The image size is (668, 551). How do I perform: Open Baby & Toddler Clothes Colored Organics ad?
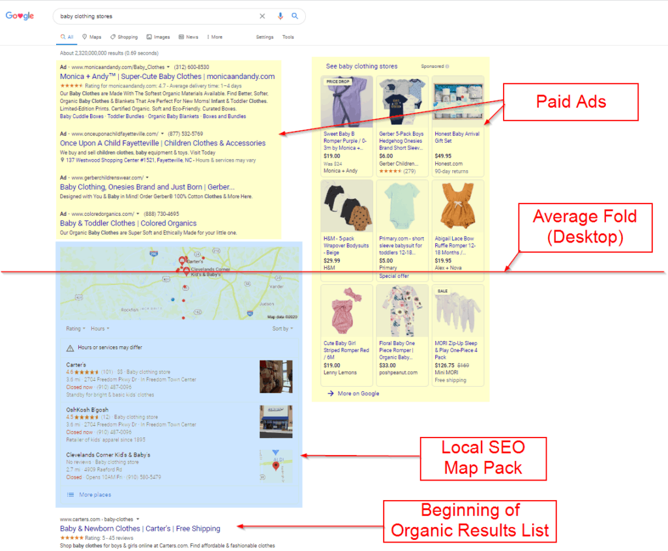click(x=128, y=223)
